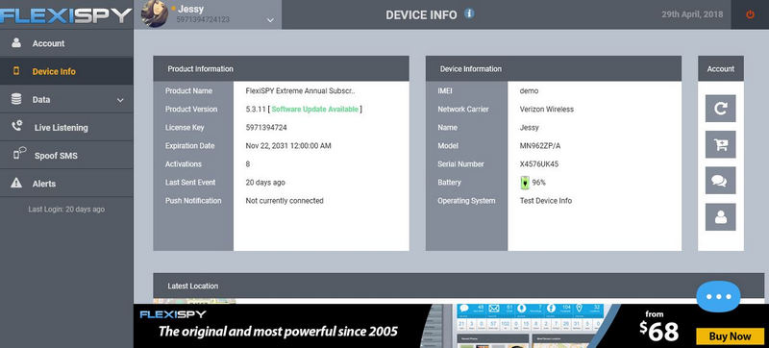769x348 pixels.
Task: Click the orange phone Device Info icon
Action: [16, 71]
